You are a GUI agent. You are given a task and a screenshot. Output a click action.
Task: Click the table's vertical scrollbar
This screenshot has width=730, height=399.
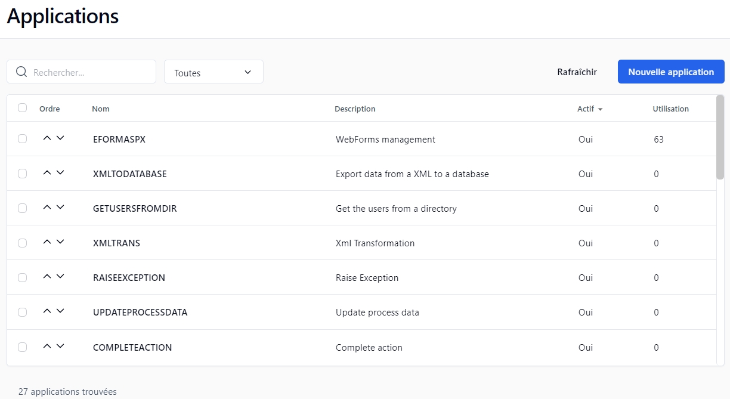(720, 137)
